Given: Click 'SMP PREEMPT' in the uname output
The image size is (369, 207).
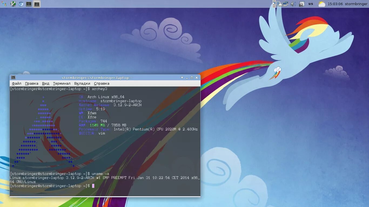Looking at the screenshot, I should (x=115, y=178).
